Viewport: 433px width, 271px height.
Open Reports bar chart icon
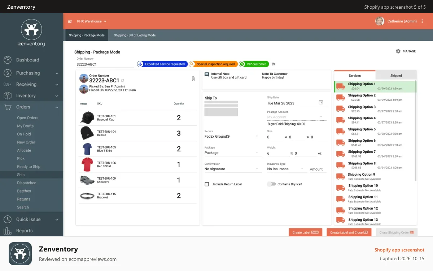pyautogui.click(x=7, y=231)
